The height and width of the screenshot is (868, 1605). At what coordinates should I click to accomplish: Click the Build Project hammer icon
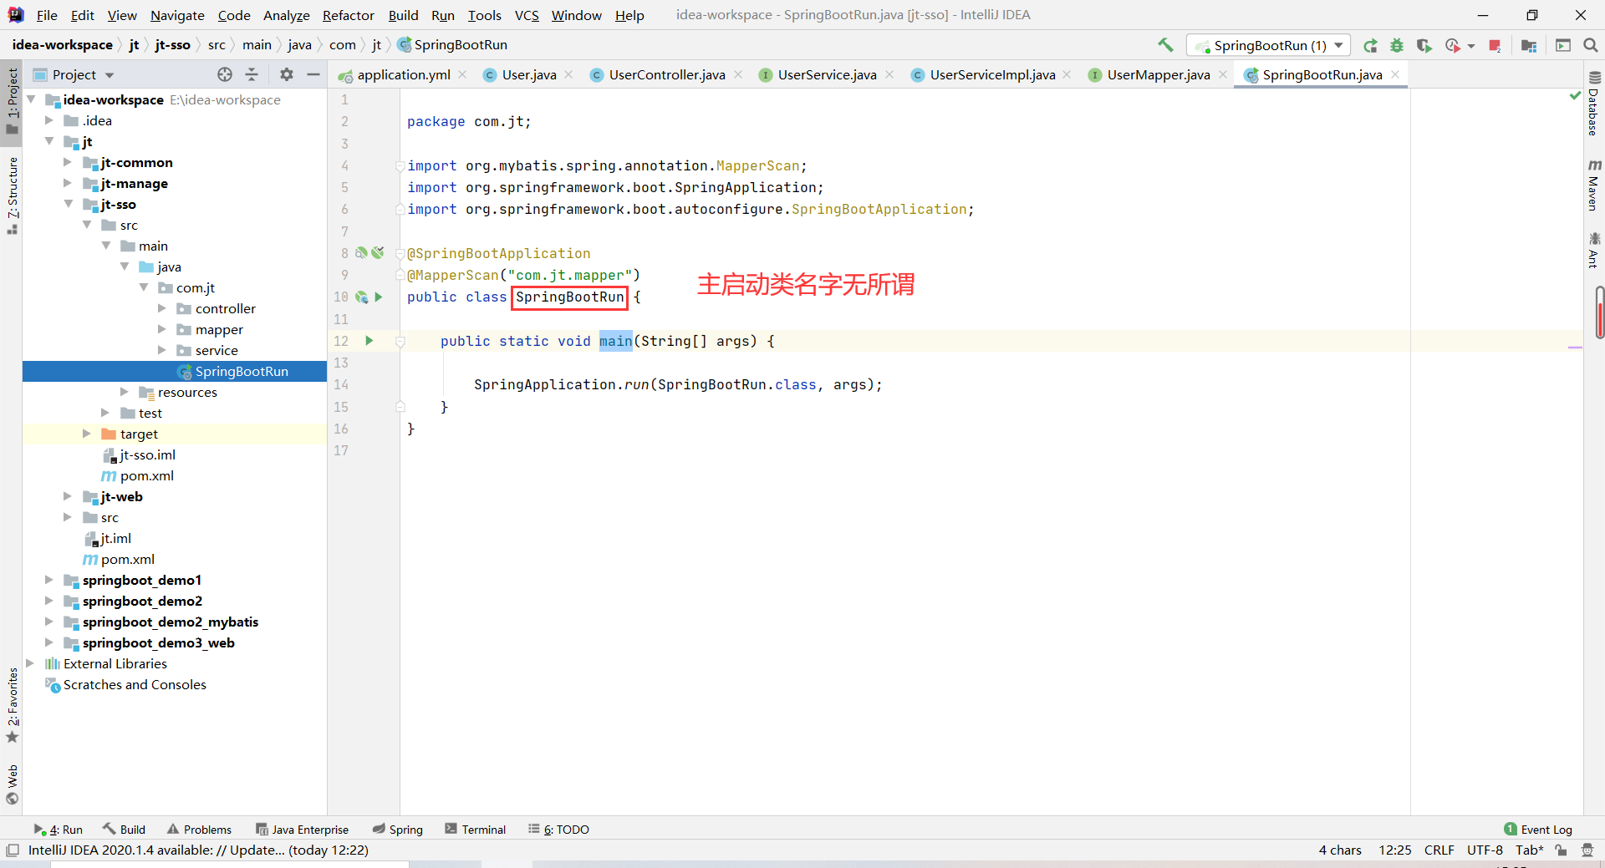[x=1165, y=45]
